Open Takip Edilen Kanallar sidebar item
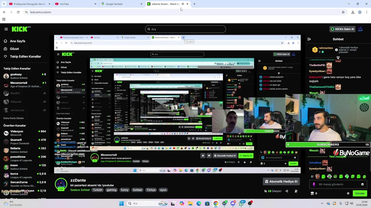Viewport: 371px width, 208px height. [x=26, y=57]
